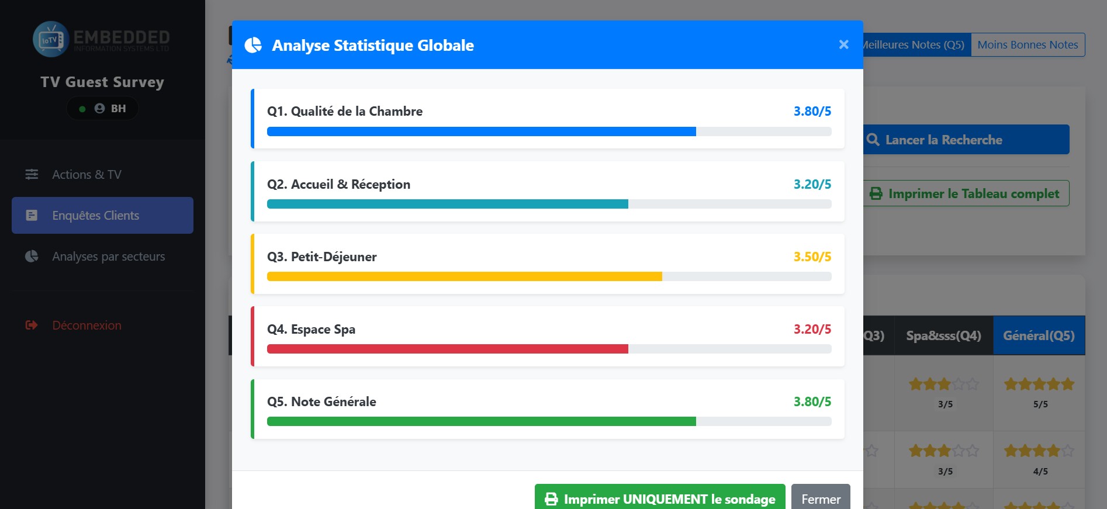Click the pie chart icon beside Analyses par secteurs
1107x509 pixels.
[32, 256]
